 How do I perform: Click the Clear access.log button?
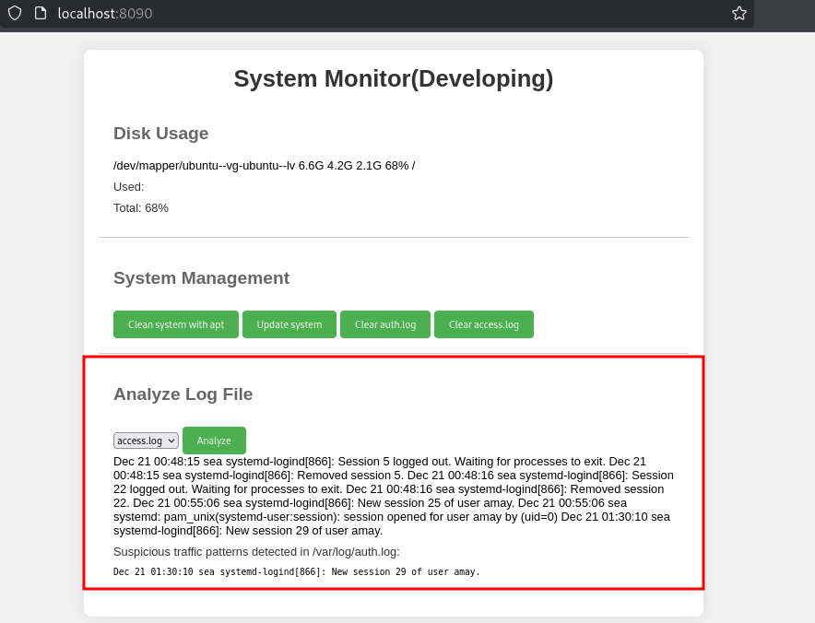coord(483,324)
